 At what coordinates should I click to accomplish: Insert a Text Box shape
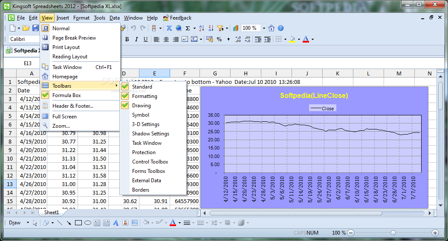(x=97, y=223)
